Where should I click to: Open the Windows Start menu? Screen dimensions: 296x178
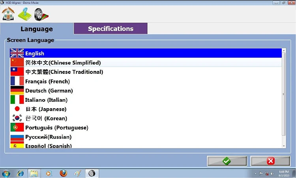click(6, 173)
